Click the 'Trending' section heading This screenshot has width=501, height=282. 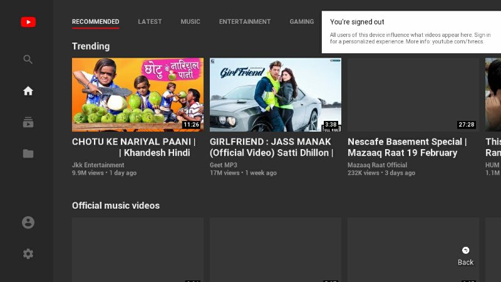click(91, 46)
